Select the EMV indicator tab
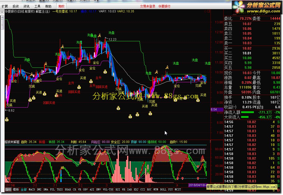Viewport: 283px width, 195px height. point(99,189)
